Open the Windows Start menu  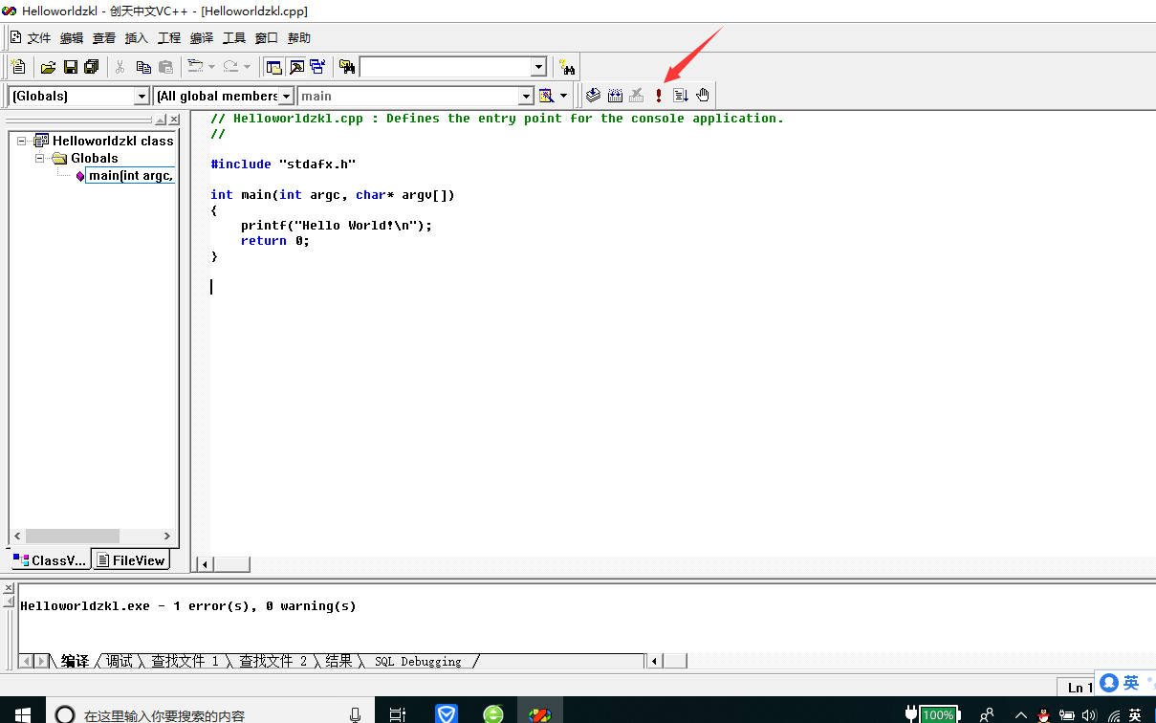click(23, 712)
